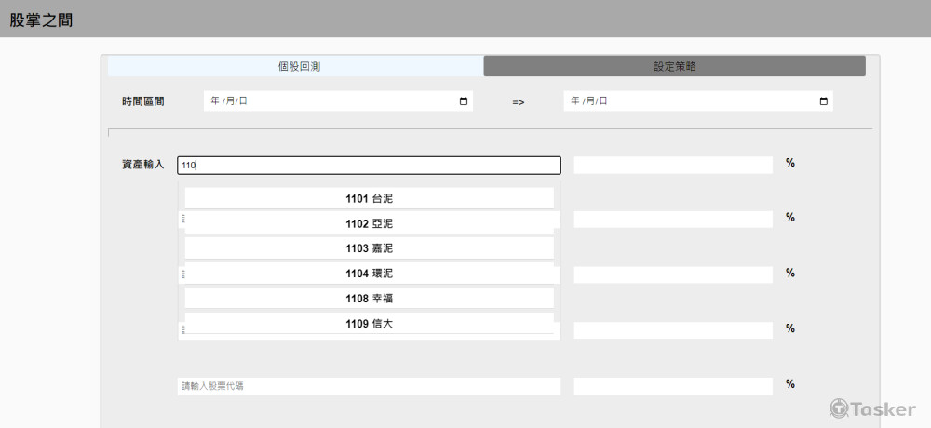931x428 pixels.
Task: Select 1108 幸福 stock suggestion
Action: (369, 299)
